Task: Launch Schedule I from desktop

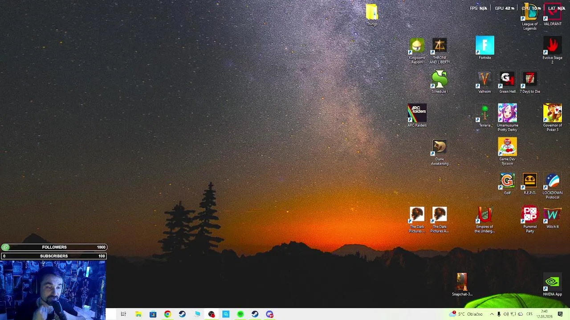Action: click(440, 82)
